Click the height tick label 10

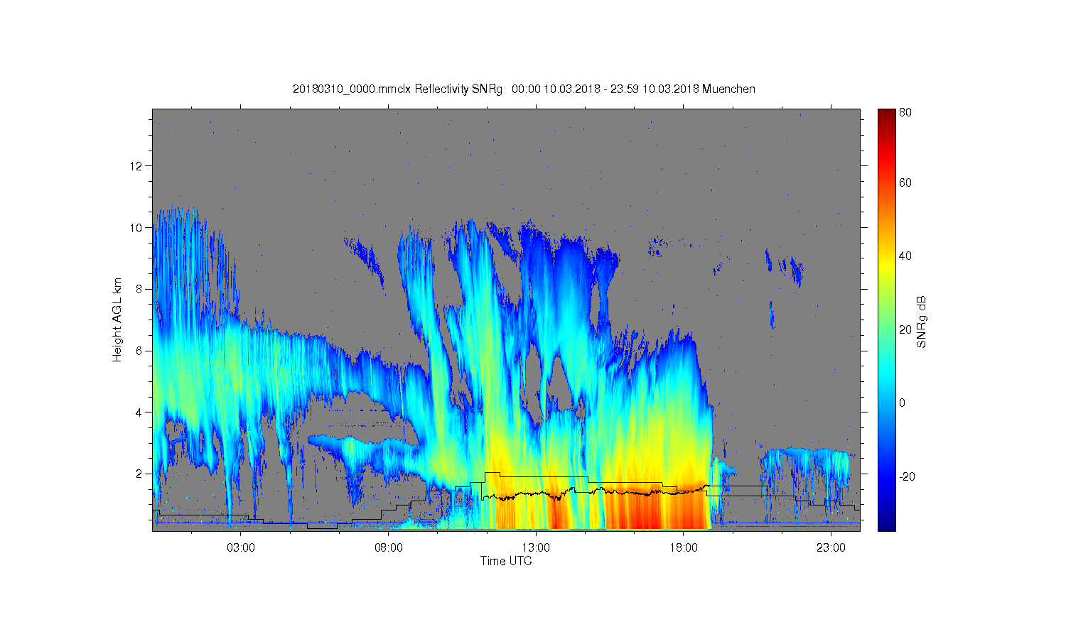point(138,228)
